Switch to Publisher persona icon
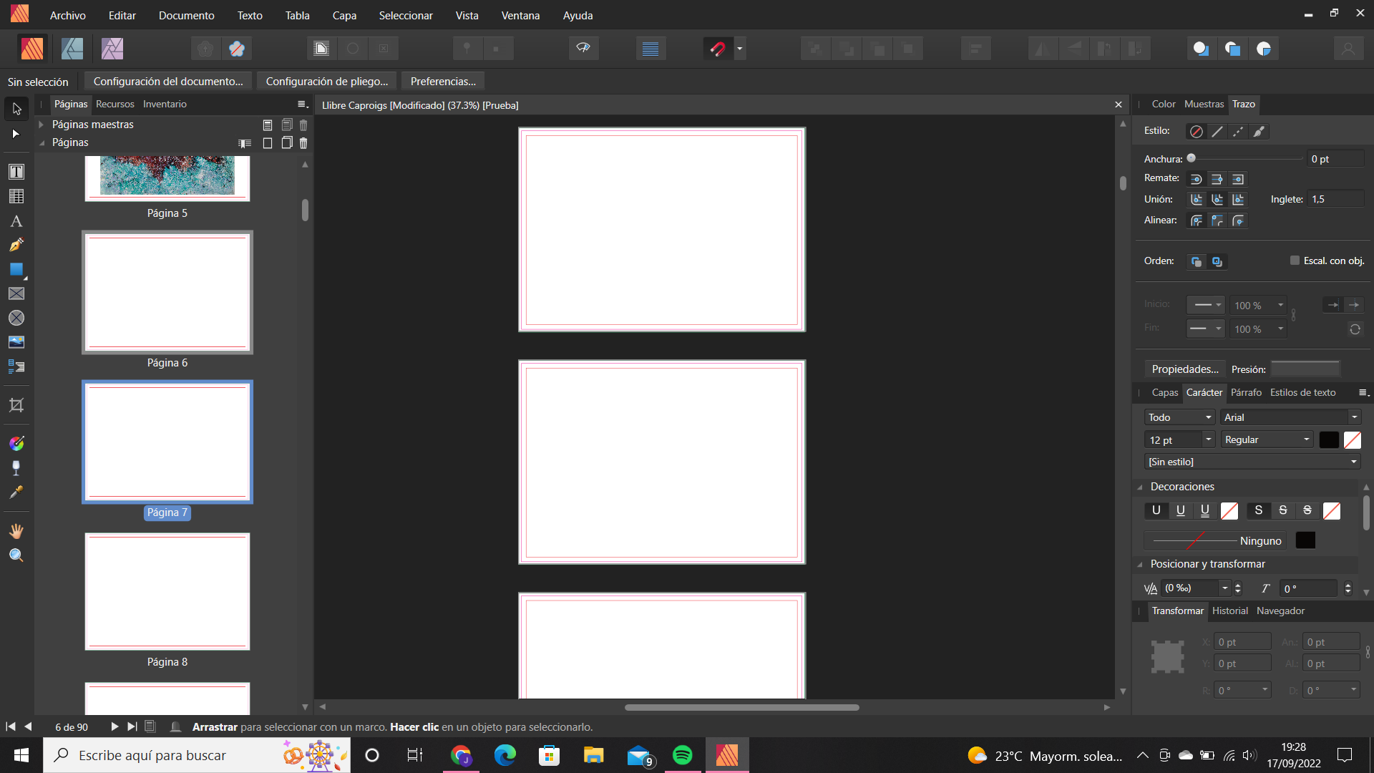The height and width of the screenshot is (773, 1374). (32, 49)
